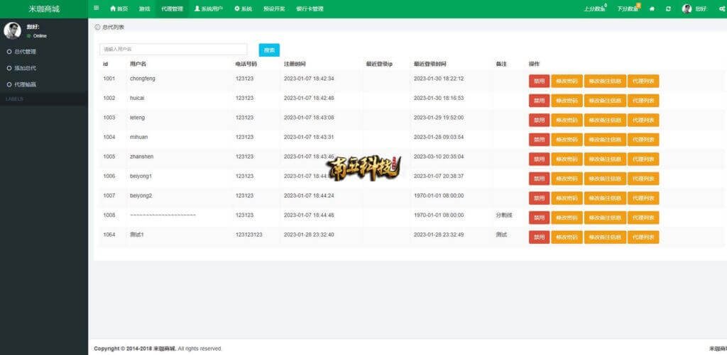Open the 上分数量 notification counter

pos(595,9)
